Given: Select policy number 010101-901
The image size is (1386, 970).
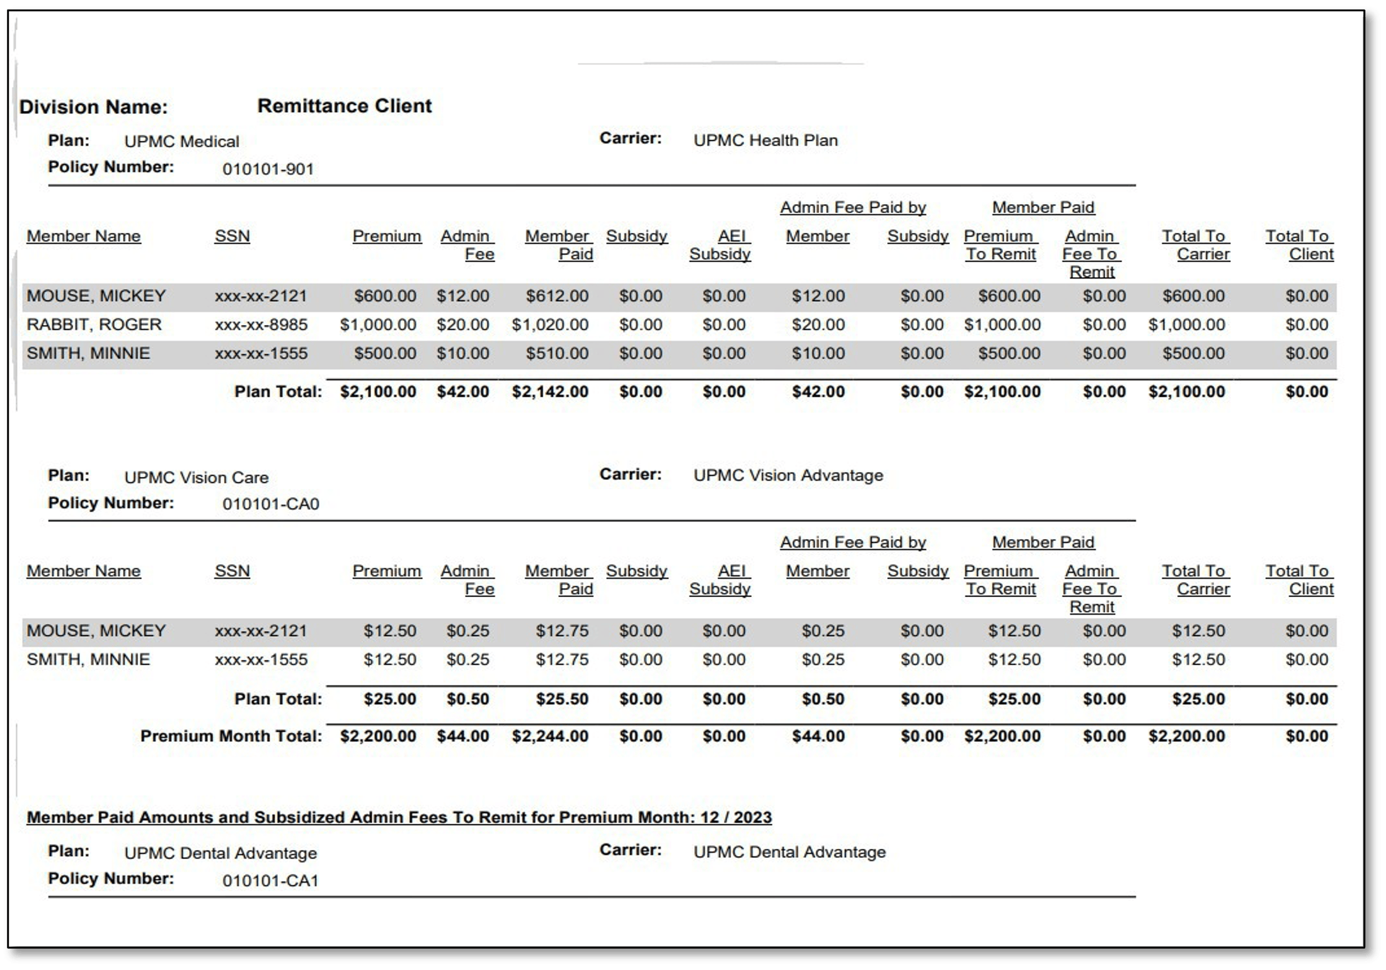Looking at the screenshot, I should pyautogui.click(x=268, y=169).
